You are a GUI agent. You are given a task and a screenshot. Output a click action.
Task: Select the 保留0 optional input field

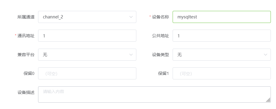(87, 73)
